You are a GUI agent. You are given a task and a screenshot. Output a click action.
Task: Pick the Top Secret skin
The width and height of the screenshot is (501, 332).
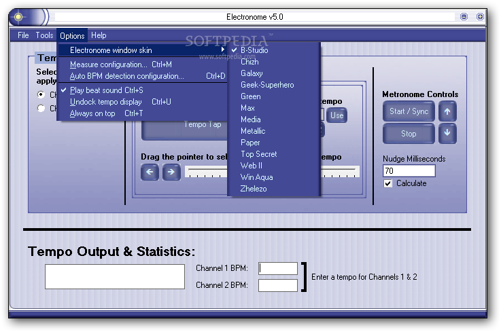tap(274, 154)
